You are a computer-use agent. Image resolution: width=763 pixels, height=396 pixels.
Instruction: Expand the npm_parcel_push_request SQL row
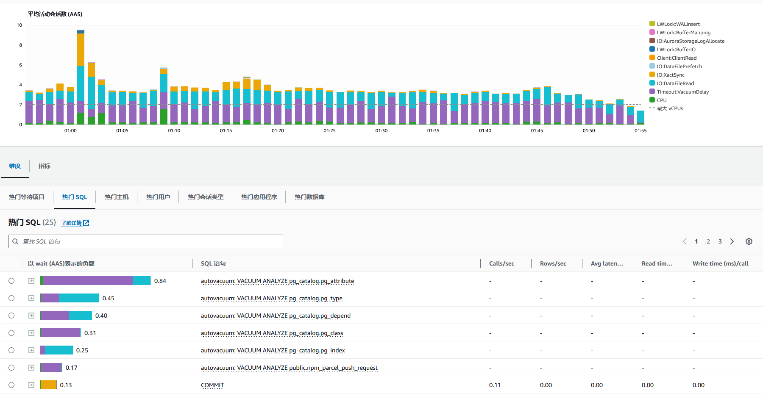click(x=31, y=368)
